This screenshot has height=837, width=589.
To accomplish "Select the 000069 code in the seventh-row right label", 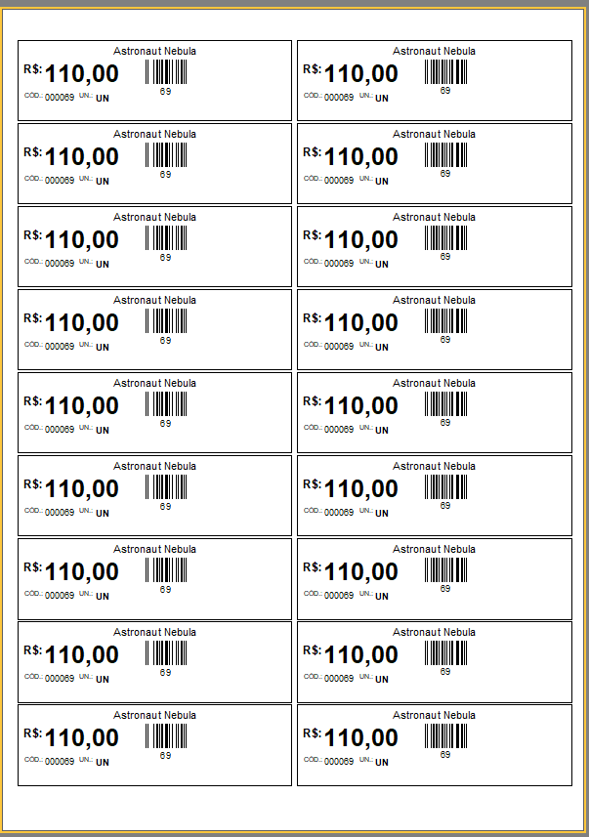I will coord(339,596).
